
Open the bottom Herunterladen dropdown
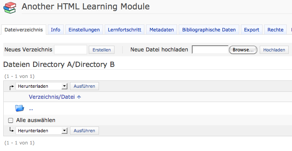[x=42, y=131]
